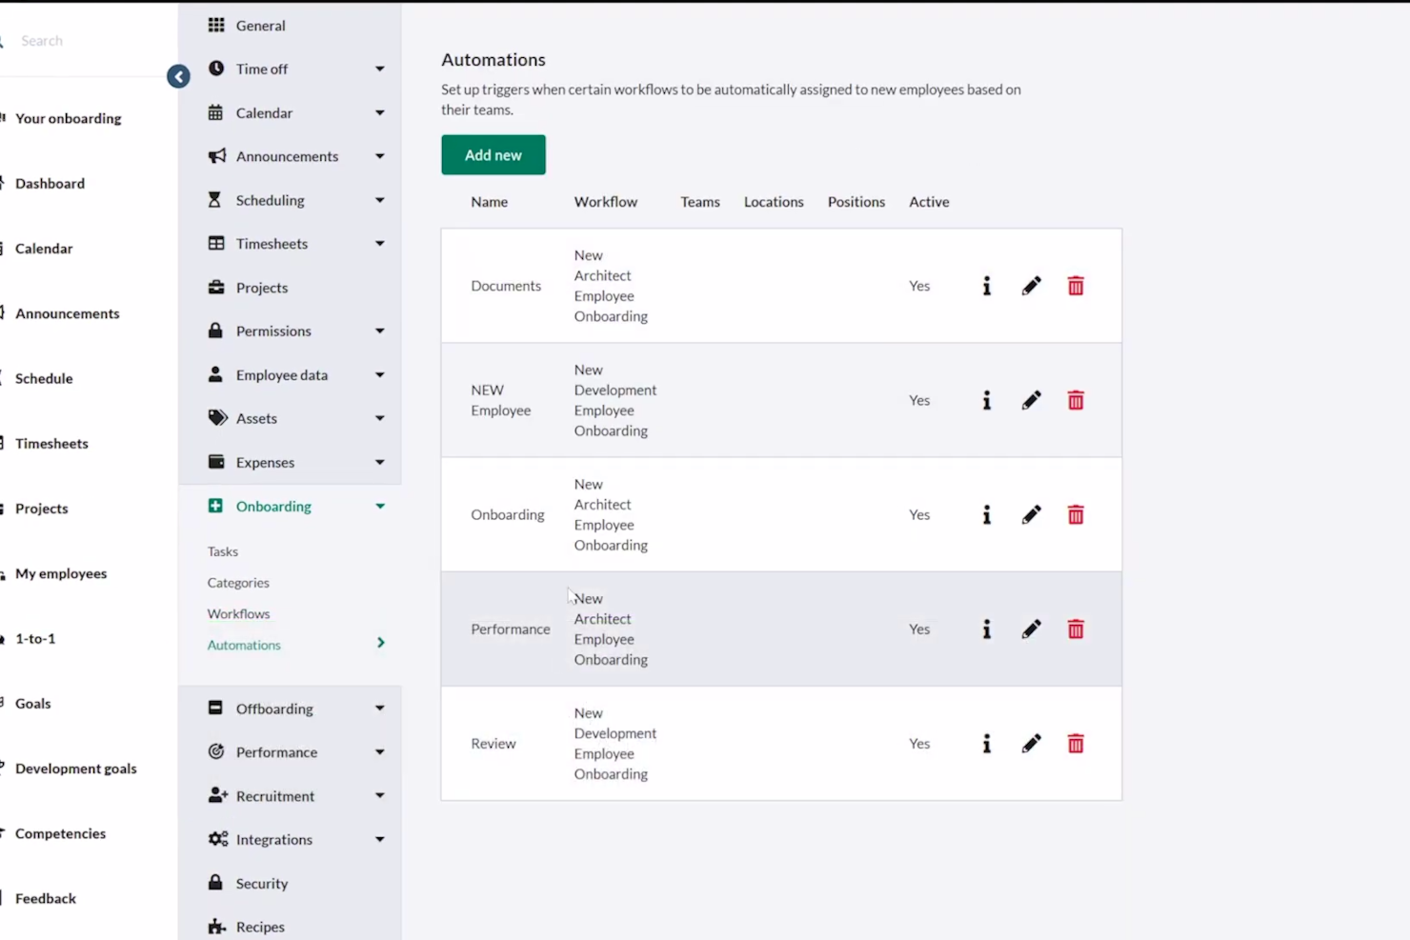Image resolution: width=1410 pixels, height=940 pixels.
Task: Expand the Permissions section arrow
Action: pos(380,331)
